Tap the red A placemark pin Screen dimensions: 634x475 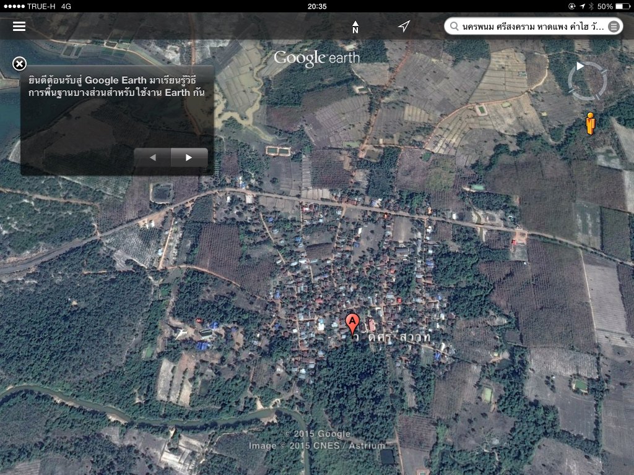tap(352, 322)
